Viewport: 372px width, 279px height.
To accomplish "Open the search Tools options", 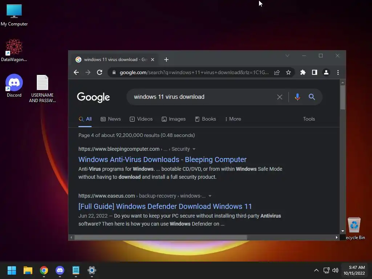I will 309,119.
